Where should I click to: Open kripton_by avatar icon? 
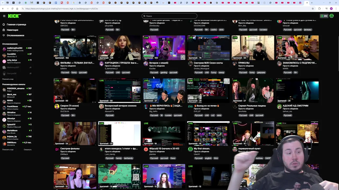pyautogui.click(x=4, y=138)
